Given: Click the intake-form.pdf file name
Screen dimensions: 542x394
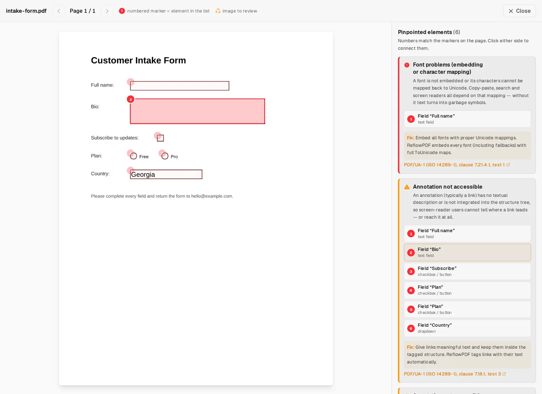Looking at the screenshot, I should pos(26,11).
